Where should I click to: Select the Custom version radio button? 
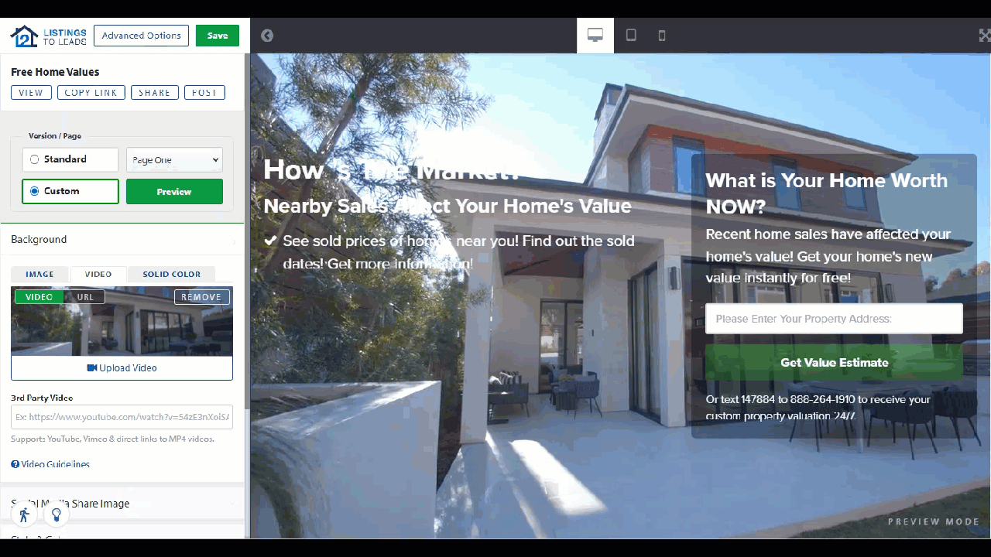tap(34, 191)
